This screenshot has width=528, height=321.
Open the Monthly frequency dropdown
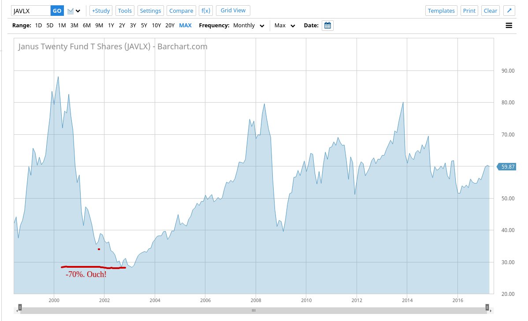[249, 26]
